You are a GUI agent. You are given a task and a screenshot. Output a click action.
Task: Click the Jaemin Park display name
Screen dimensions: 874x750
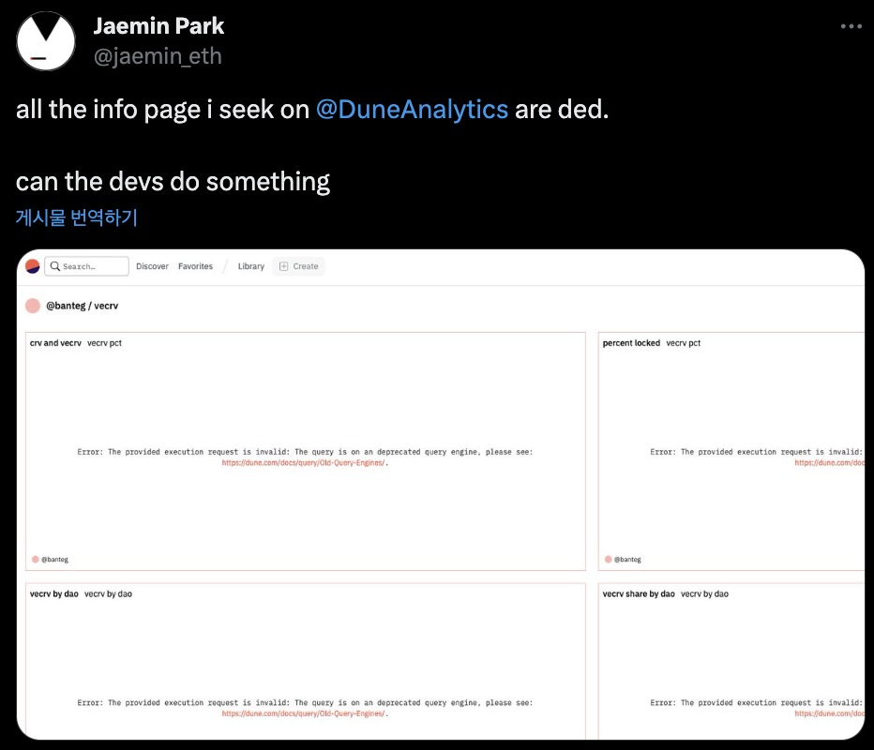[x=158, y=25]
